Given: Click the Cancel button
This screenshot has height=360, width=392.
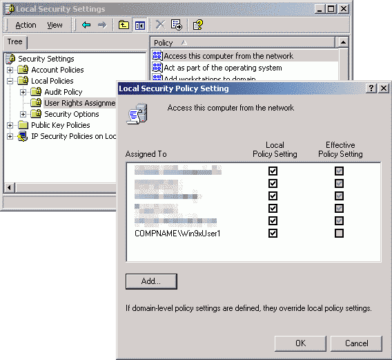Looking at the screenshot, I should pos(357,343).
